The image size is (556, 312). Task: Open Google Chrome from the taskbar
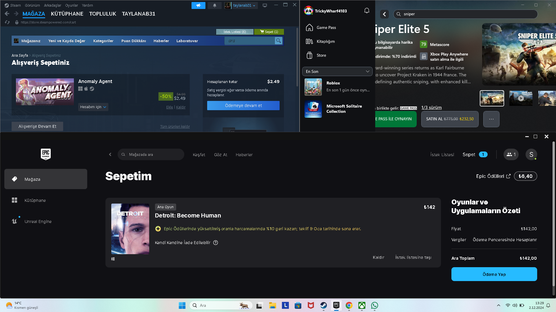click(x=349, y=305)
